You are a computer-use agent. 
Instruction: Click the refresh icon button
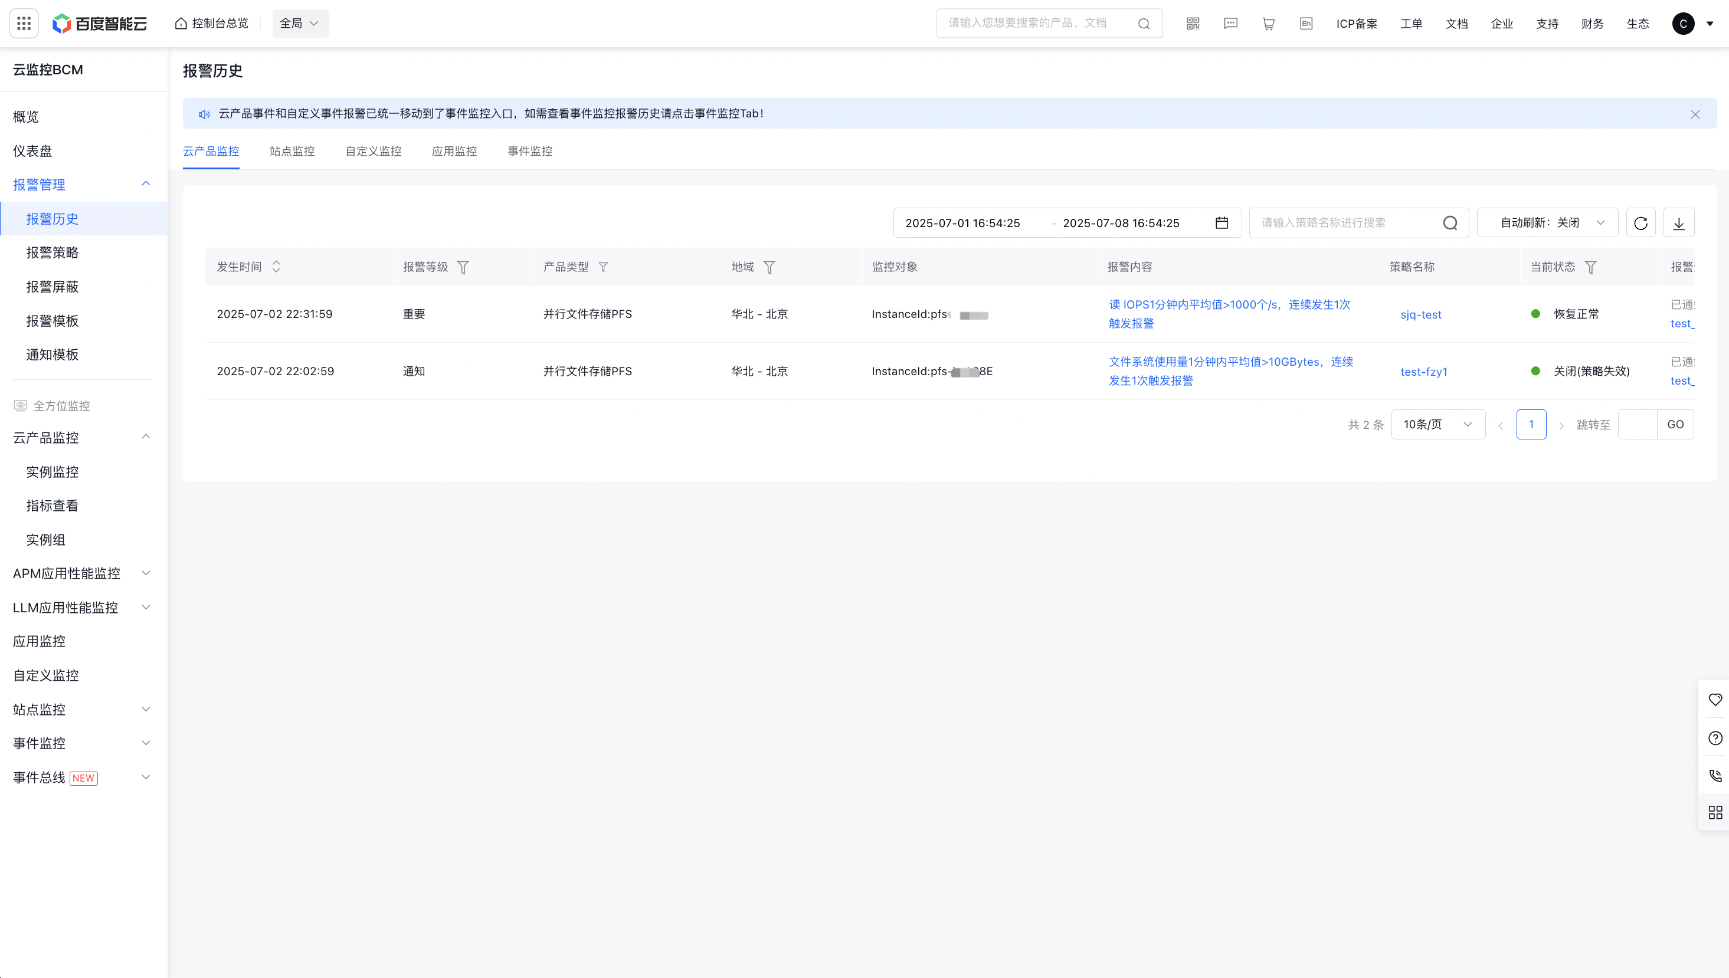1640,223
